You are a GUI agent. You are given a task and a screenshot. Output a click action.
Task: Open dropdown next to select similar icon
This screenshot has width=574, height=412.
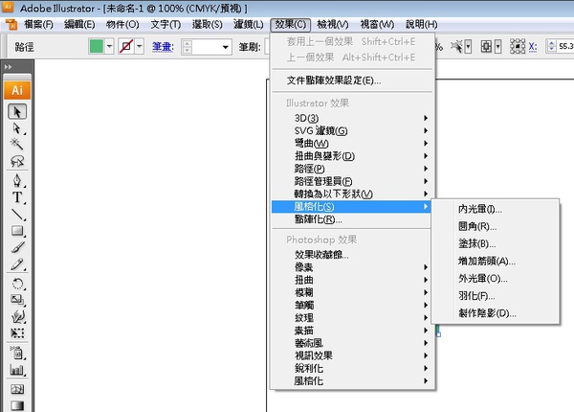click(468, 47)
